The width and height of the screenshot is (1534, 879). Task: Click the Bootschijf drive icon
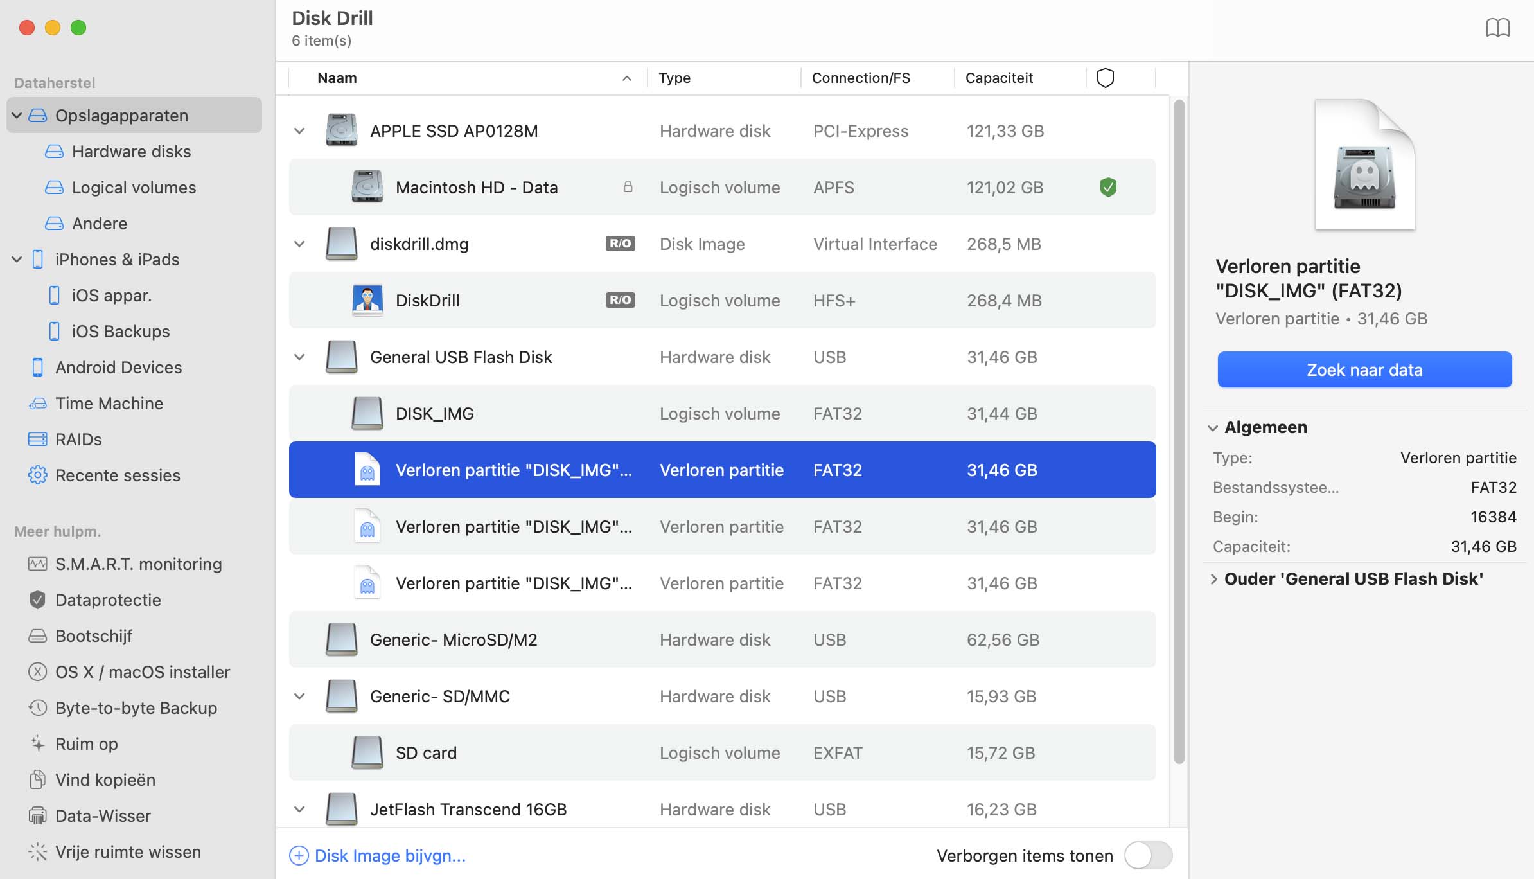[x=38, y=635]
